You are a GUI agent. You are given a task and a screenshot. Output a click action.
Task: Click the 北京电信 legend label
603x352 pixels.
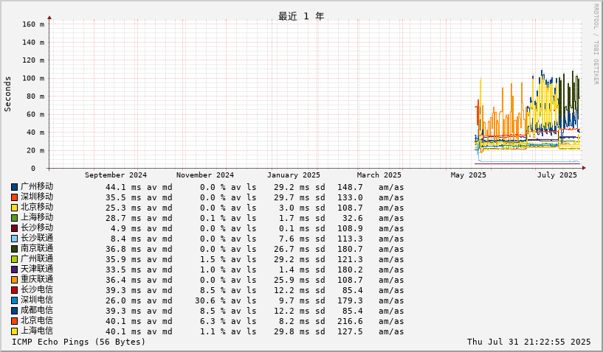(37, 321)
